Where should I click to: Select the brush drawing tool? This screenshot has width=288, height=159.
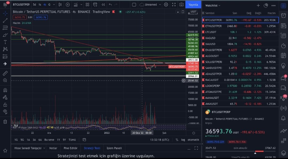[5, 35]
